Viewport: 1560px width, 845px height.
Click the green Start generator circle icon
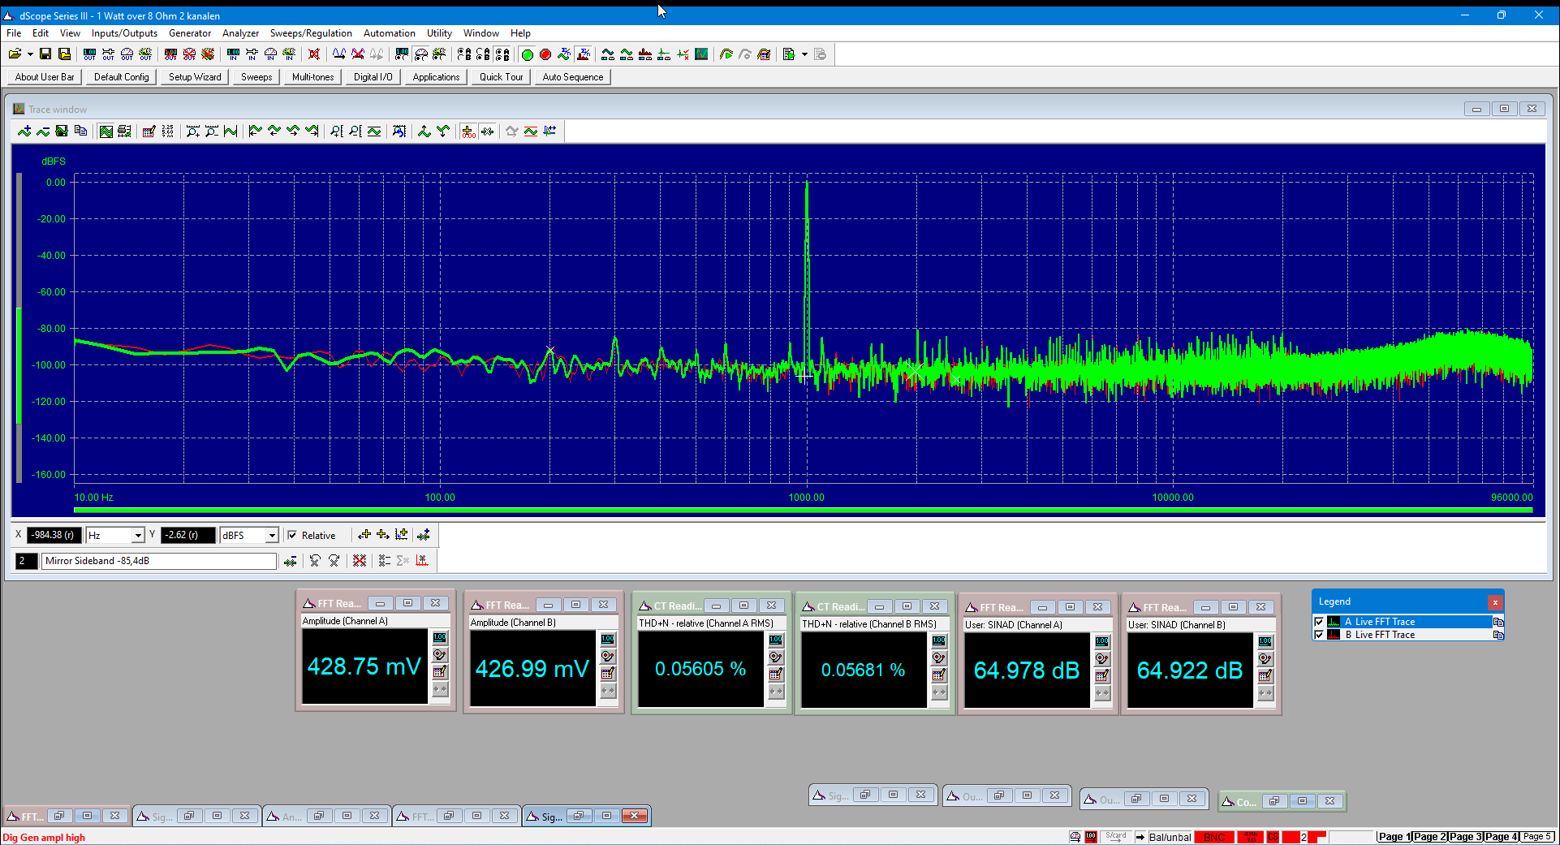528,54
